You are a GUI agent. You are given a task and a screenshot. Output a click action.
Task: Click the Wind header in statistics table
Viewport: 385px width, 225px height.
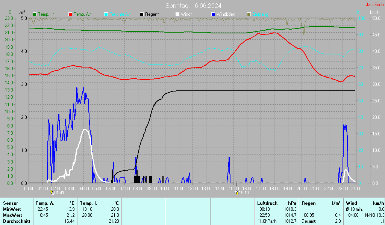(352, 203)
